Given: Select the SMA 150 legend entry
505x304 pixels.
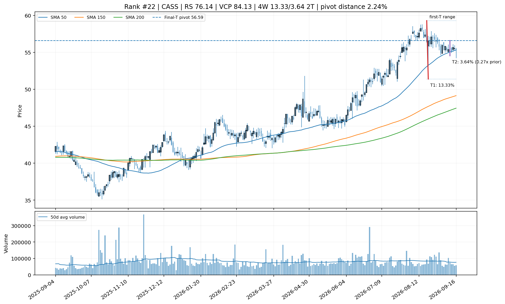Looking at the screenshot, I should point(90,18).
